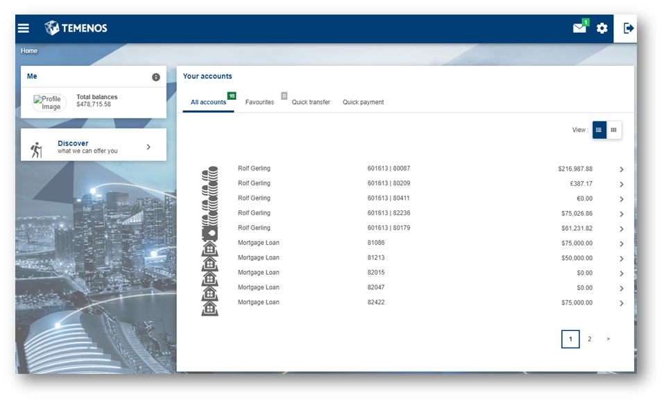Image resolution: width=666 pixels, height=403 pixels.
Task: Switch to list view
Action: (599, 130)
